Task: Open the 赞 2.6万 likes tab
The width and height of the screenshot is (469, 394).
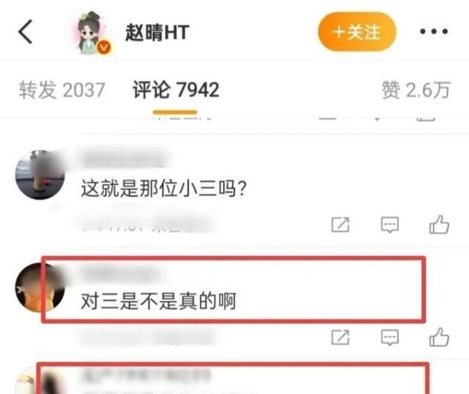Action: 416,90
